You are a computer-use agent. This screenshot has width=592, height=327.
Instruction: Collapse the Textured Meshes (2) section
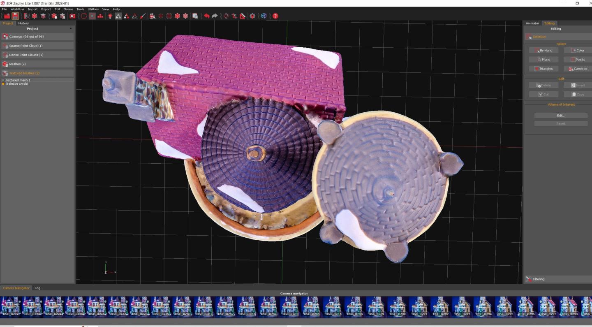click(37, 73)
